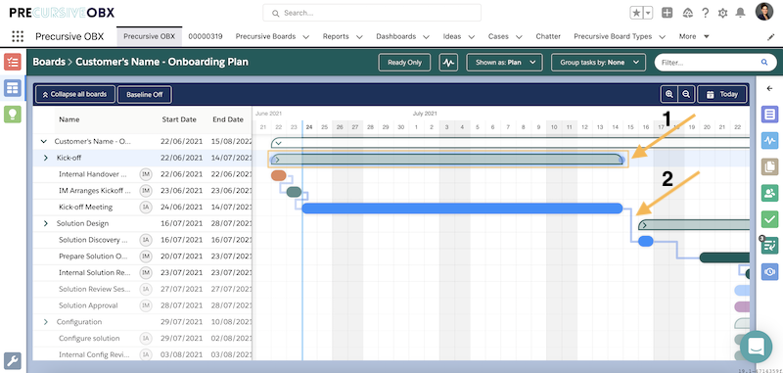Zoom out on the Gantt timeline
The image size is (783, 373).
(686, 94)
